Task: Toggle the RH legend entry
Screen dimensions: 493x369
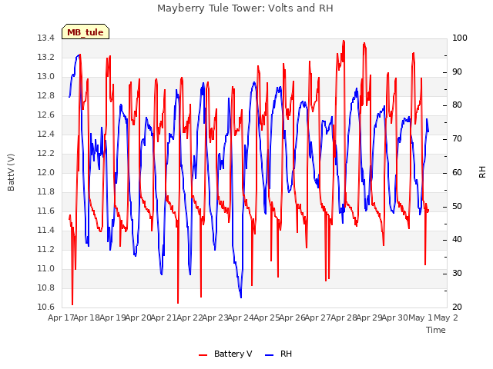Action: [x=278, y=354]
